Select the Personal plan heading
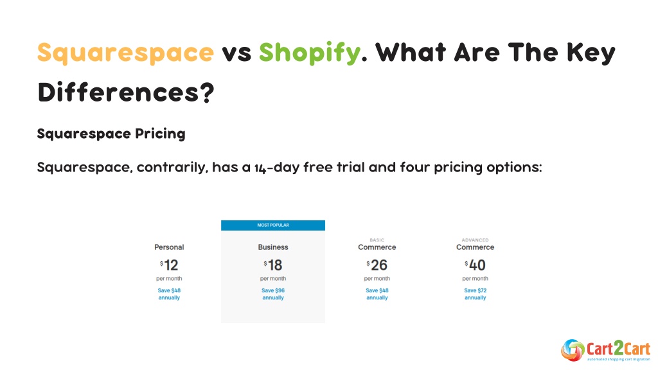The width and height of the screenshot is (658, 370). point(169,247)
